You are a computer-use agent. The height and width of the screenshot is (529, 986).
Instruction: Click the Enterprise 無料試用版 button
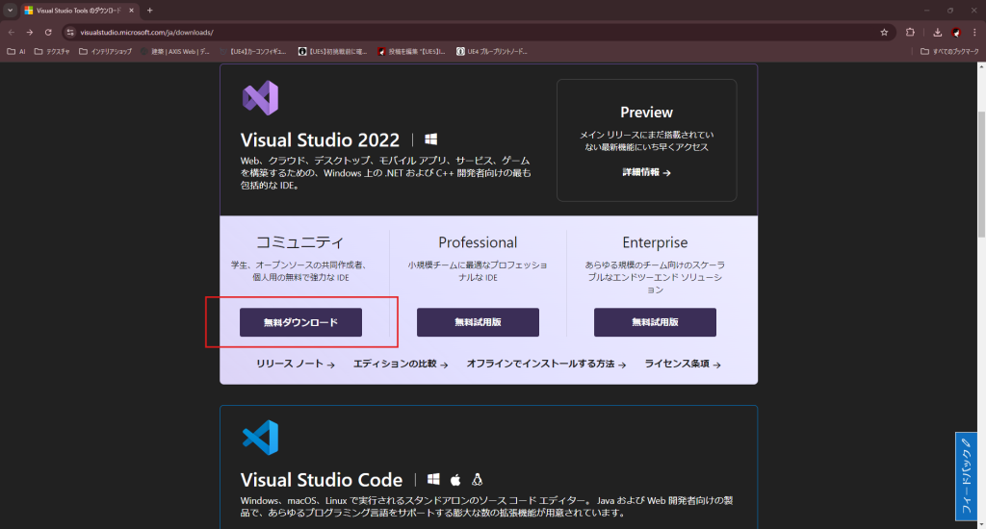coord(655,322)
